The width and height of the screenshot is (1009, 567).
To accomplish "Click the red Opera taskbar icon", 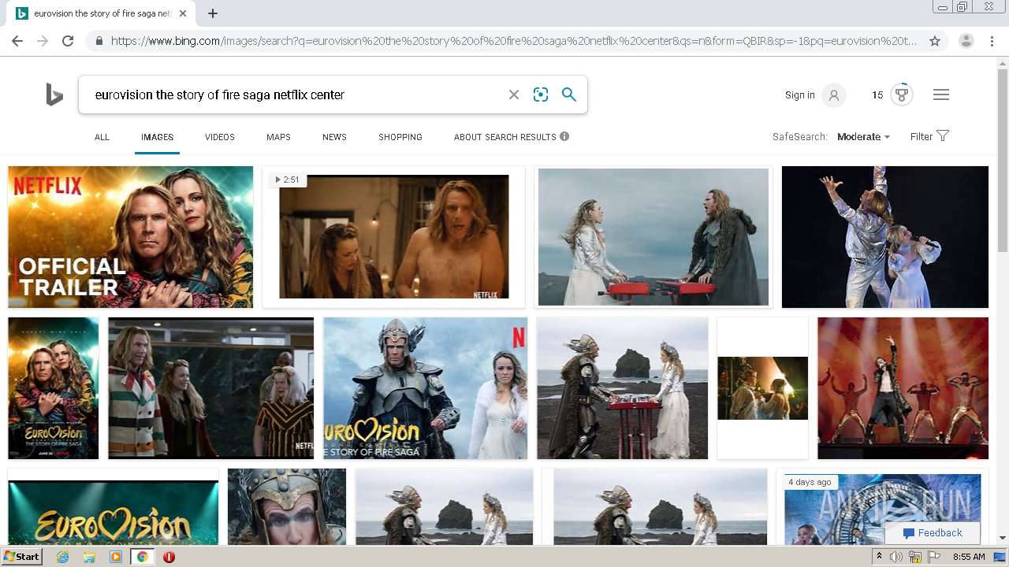I will (169, 557).
